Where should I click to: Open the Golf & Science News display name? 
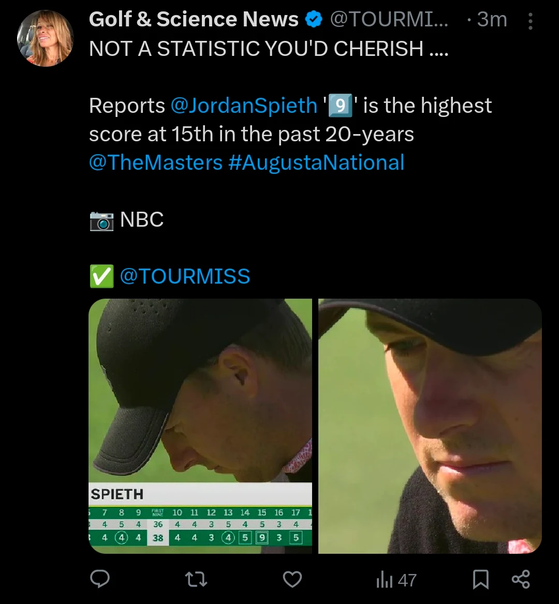tap(194, 20)
